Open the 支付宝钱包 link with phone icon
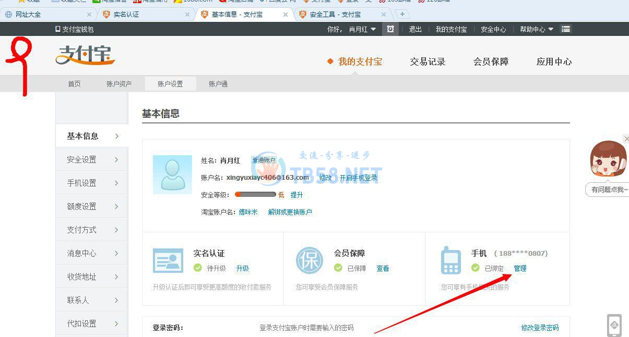This screenshot has height=337, width=629. click(75, 29)
